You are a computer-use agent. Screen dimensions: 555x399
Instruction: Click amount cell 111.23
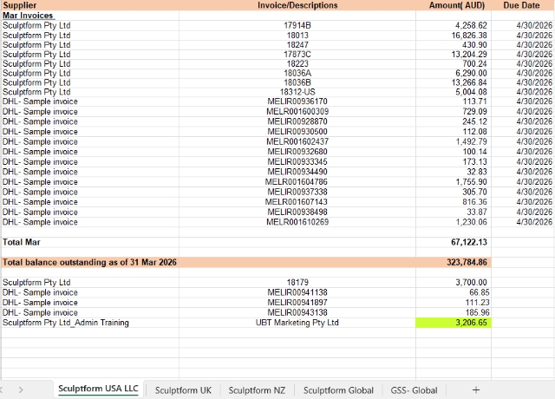454,303
